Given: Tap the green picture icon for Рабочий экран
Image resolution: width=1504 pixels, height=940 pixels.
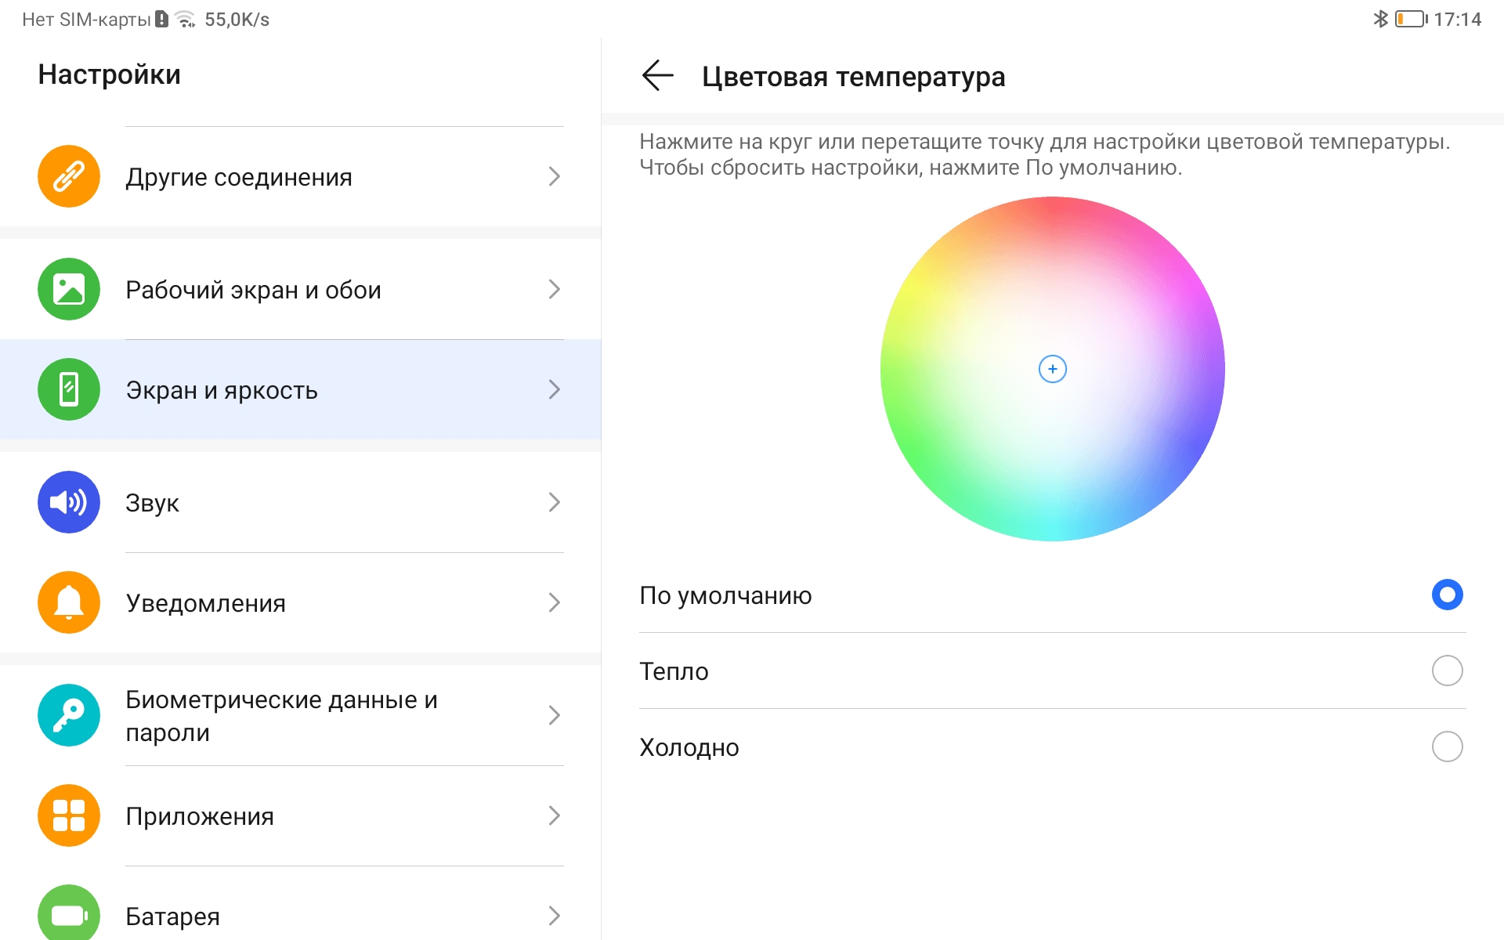Looking at the screenshot, I should pyautogui.click(x=69, y=289).
